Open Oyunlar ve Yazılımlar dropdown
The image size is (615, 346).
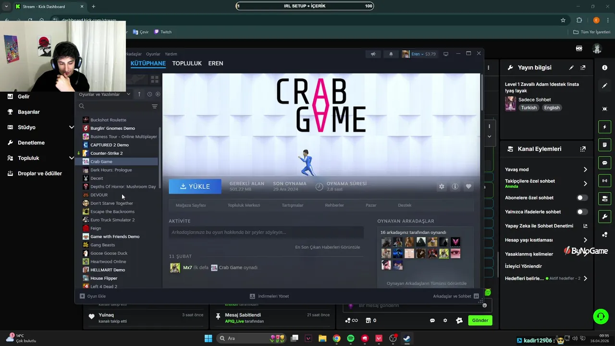coord(104,94)
